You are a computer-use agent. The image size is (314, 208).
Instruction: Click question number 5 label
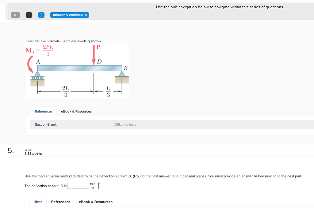[10, 150]
